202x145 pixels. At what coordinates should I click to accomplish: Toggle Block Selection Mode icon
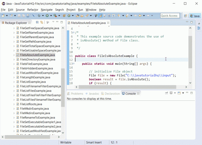(109, 16)
